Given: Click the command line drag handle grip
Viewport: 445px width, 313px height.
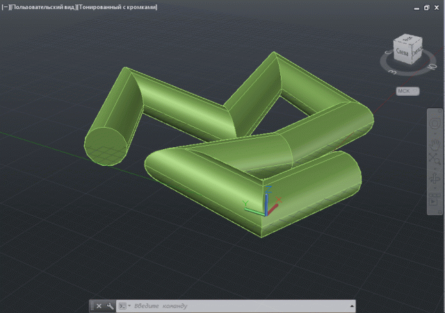Looking at the screenshot, I should [x=92, y=305].
